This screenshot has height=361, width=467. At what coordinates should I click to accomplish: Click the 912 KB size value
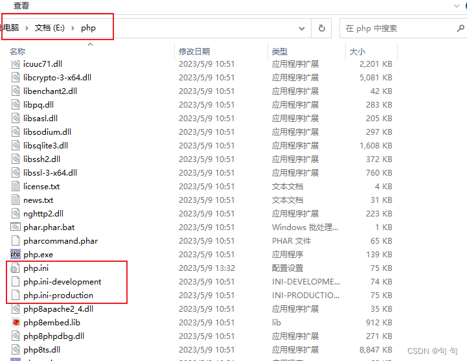[x=379, y=323]
